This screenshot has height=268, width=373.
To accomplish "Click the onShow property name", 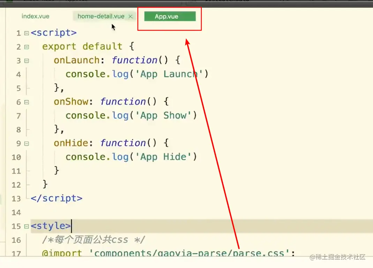I will point(71,101).
